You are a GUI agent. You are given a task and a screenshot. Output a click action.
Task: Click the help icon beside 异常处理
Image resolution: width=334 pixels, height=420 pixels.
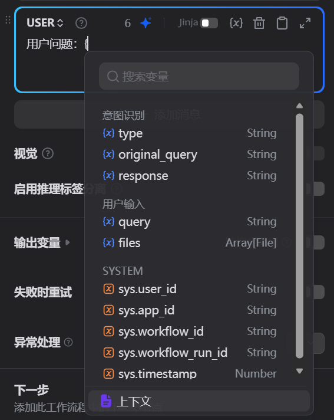(x=68, y=342)
